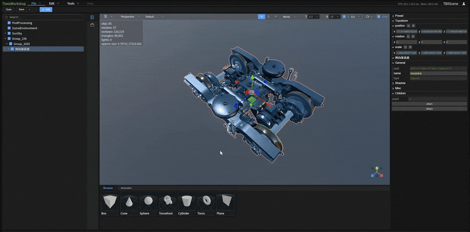Open the Tools menu
The image size is (470, 232).
pyautogui.click(x=73, y=4)
